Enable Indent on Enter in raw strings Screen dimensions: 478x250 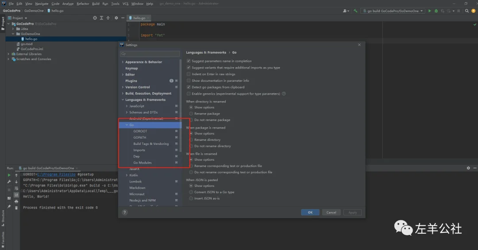(189, 74)
